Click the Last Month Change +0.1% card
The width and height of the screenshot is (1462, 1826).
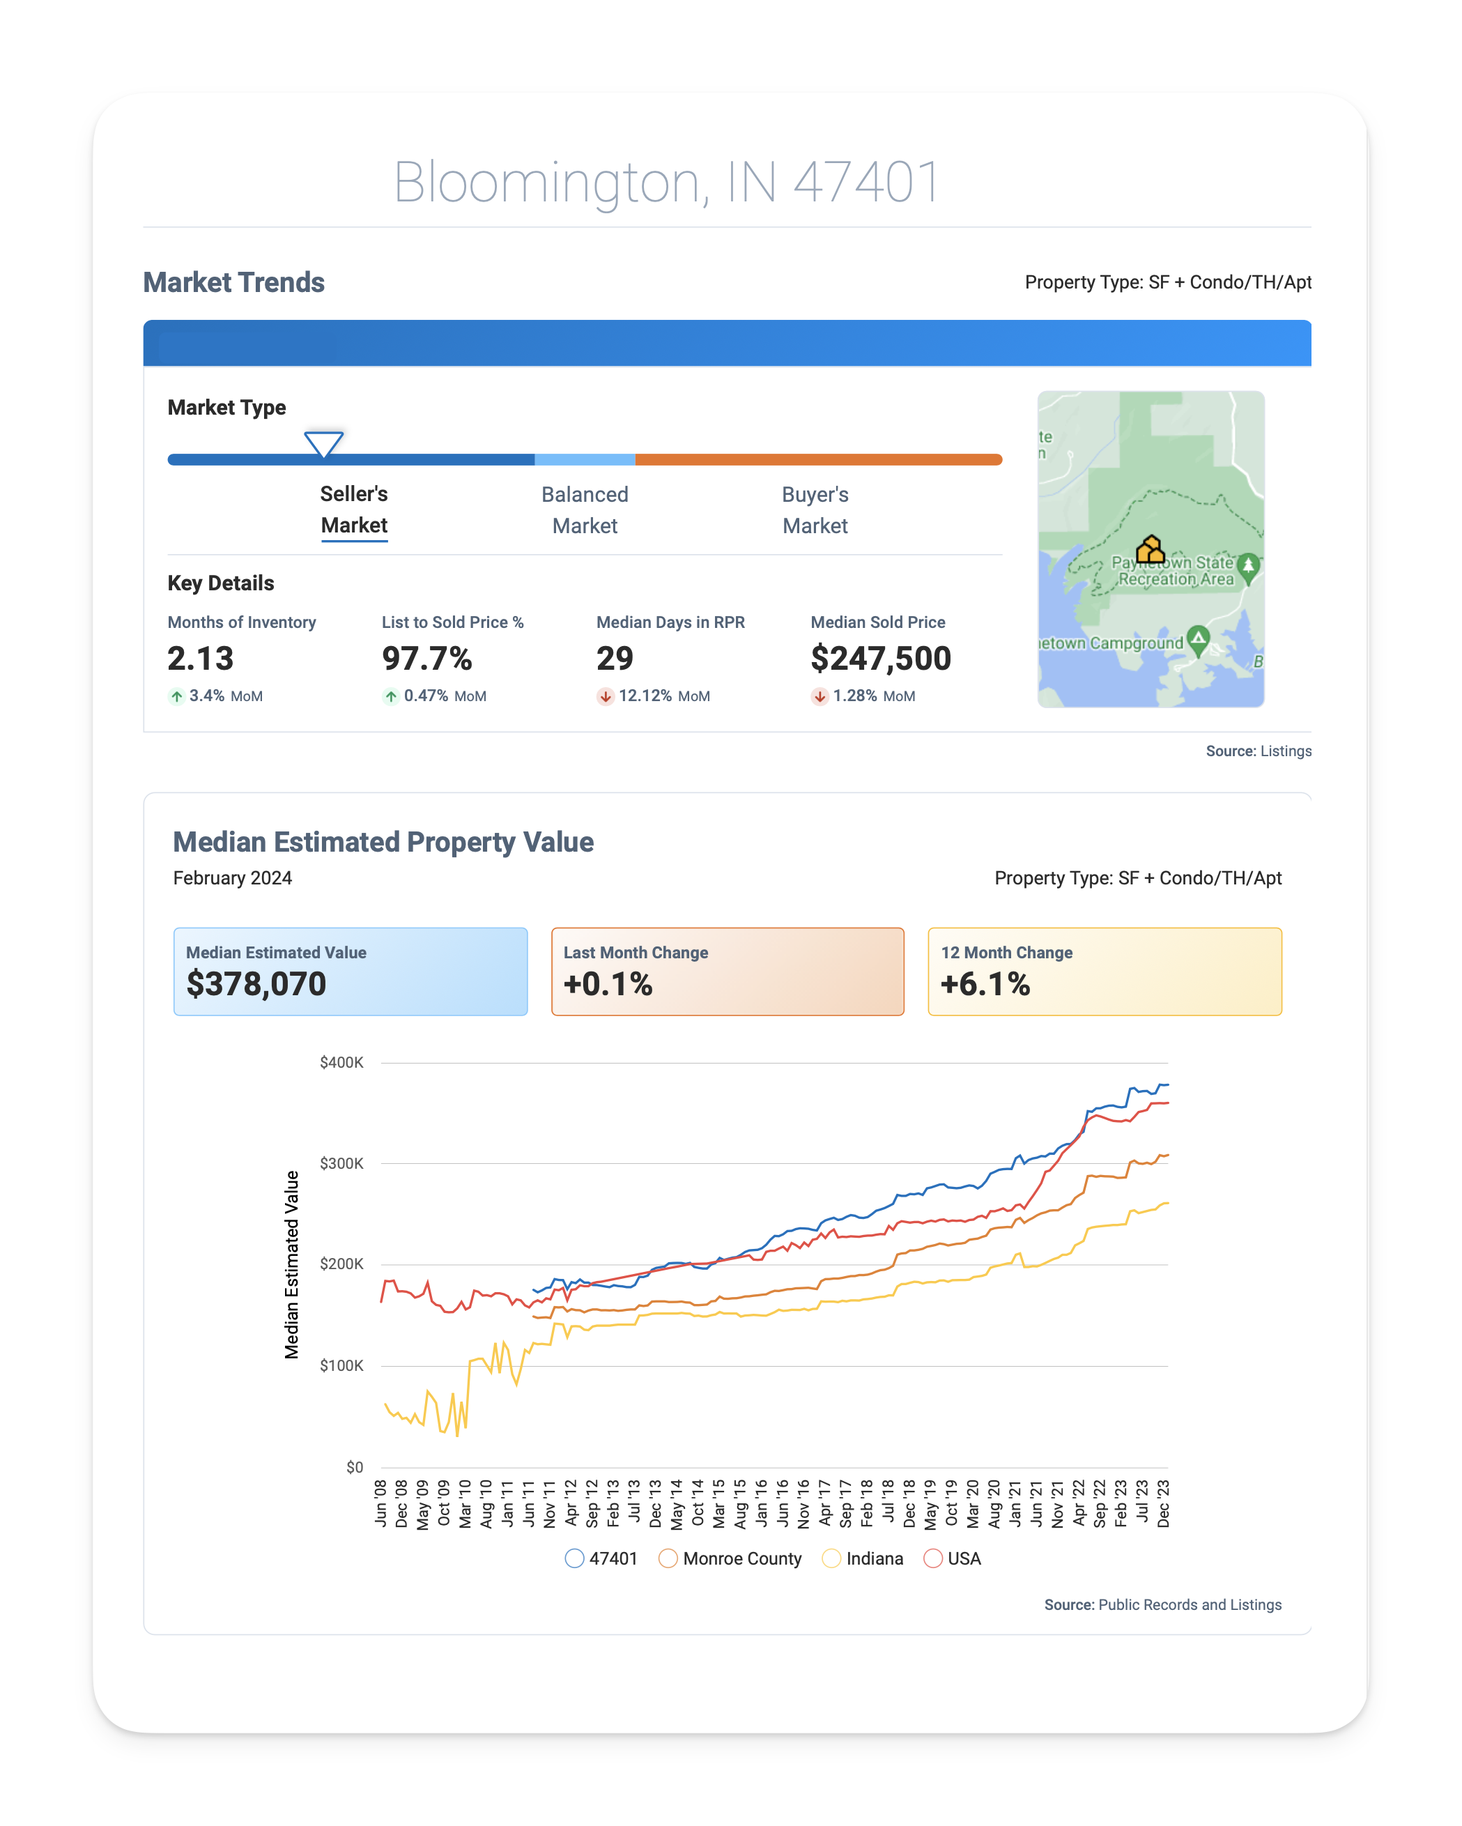(728, 972)
